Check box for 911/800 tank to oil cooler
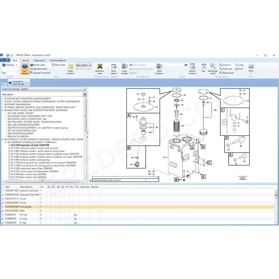The width and height of the screenshot is (279, 279). 10,157
